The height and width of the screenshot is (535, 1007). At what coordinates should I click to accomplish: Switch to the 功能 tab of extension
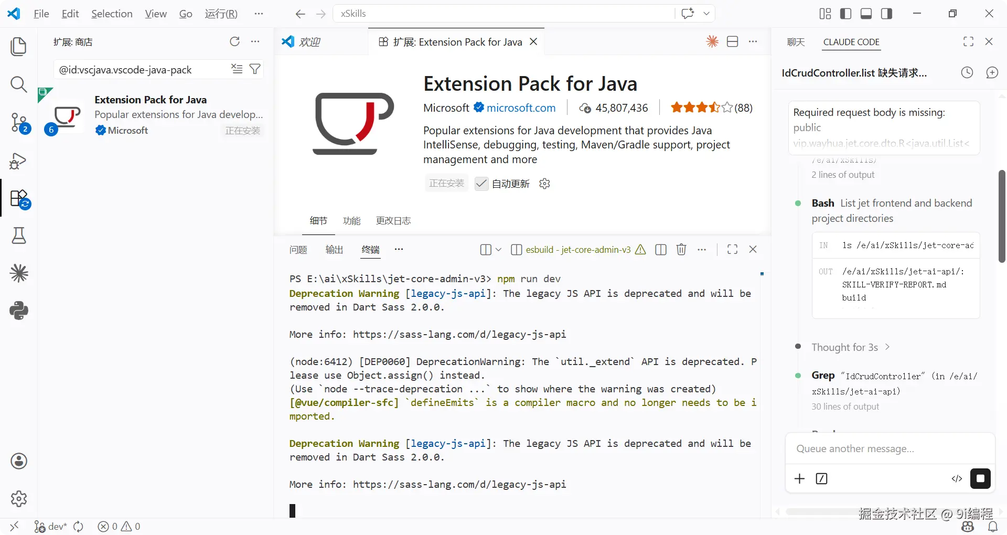[x=351, y=221]
